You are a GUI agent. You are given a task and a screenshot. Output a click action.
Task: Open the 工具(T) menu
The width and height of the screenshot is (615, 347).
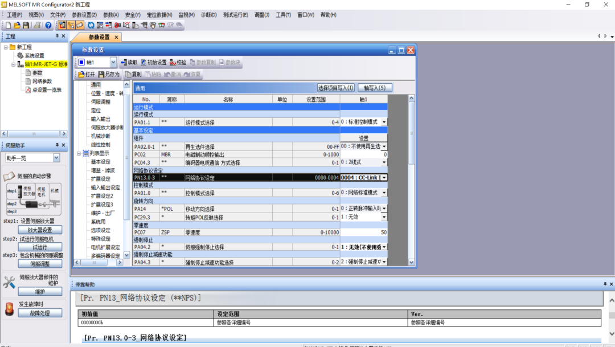(283, 15)
